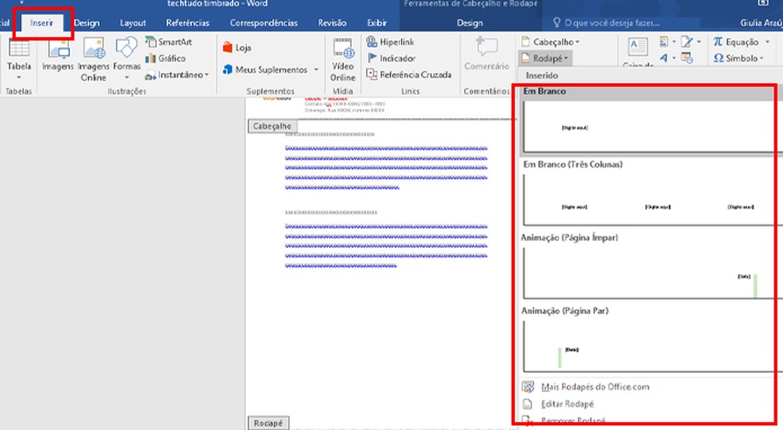
Task: Open the signature line icon dropdown
Action: pos(690,42)
